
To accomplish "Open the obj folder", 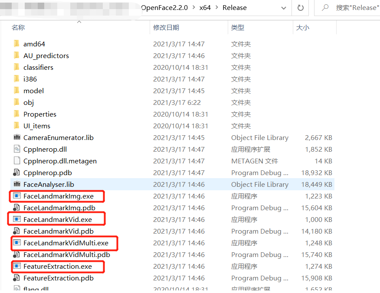I will pos(29,102).
